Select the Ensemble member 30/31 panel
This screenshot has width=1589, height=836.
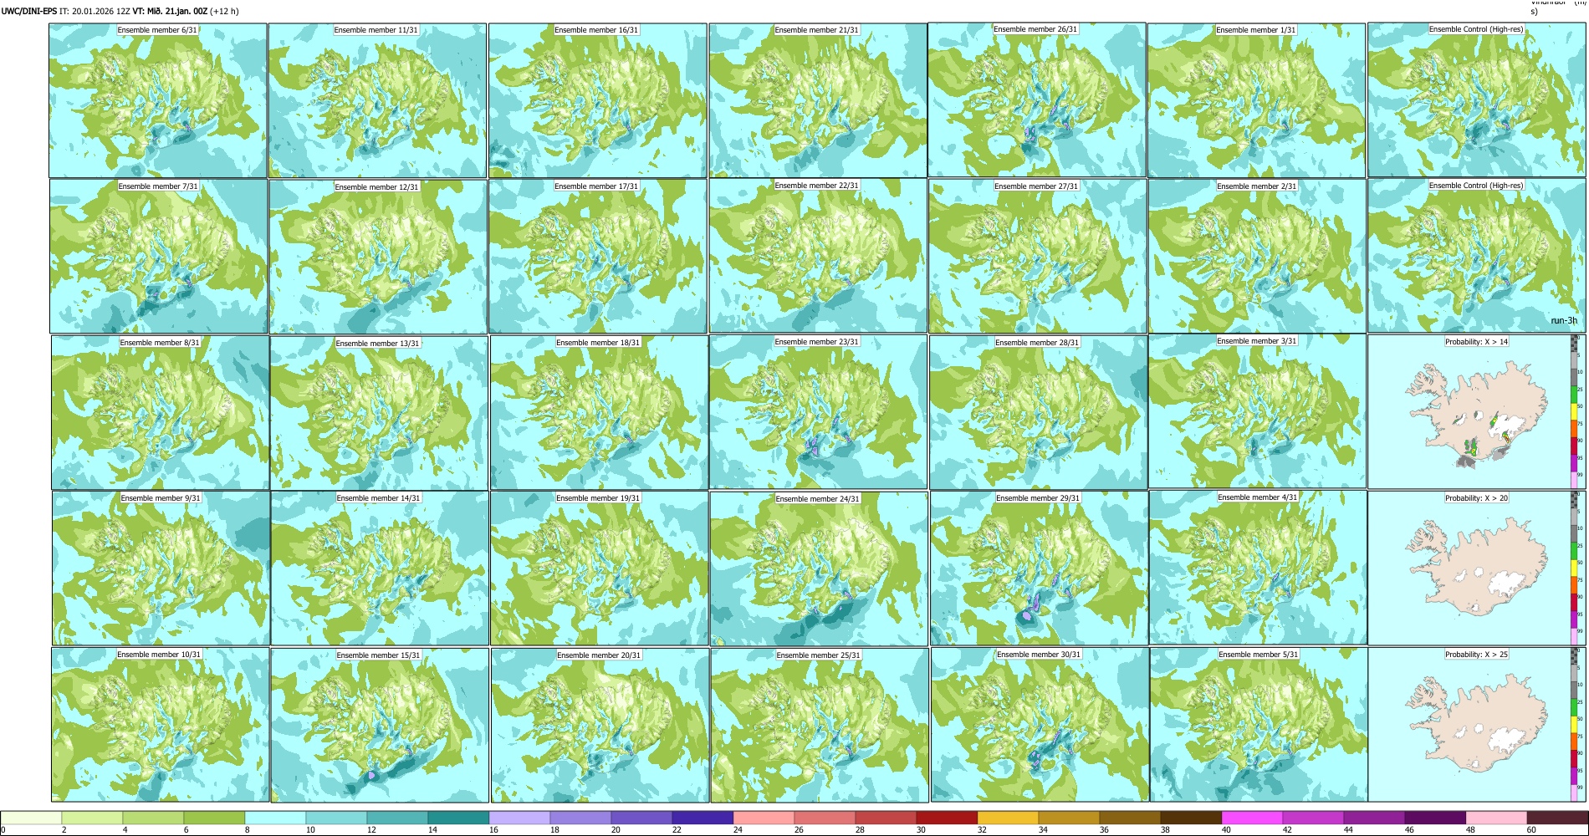[1040, 725]
